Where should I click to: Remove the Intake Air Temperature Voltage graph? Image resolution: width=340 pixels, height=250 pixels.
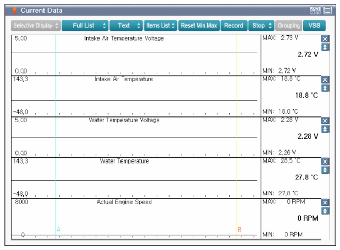[325, 39]
